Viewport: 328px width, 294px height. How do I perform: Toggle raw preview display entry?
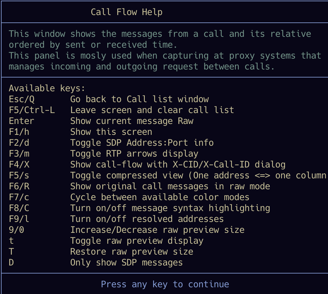click(137, 241)
